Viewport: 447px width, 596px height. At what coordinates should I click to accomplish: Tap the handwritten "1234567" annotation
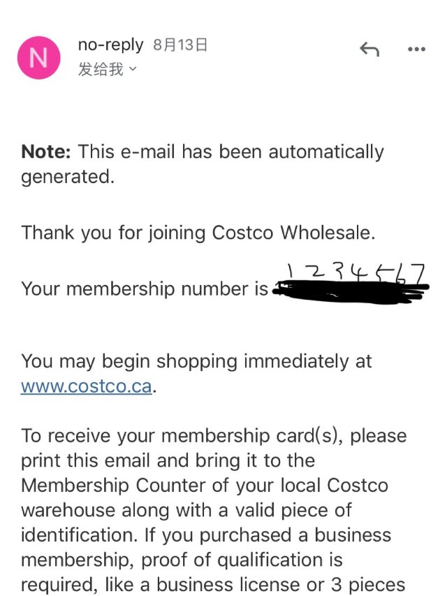[x=356, y=275]
